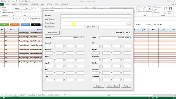Click the black Hapus button on the sheet
This screenshot has height=99, width=176.
click(x=36, y=25)
